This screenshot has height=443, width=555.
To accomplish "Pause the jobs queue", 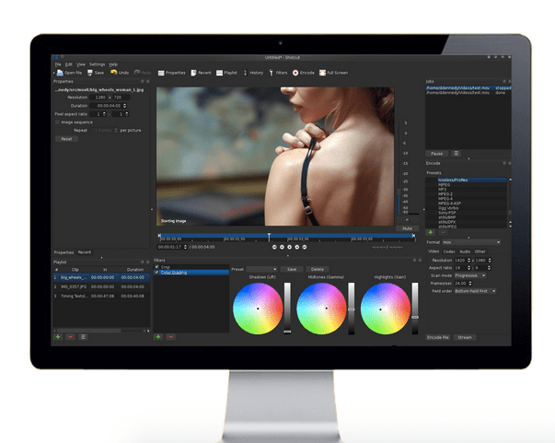I will [437, 153].
